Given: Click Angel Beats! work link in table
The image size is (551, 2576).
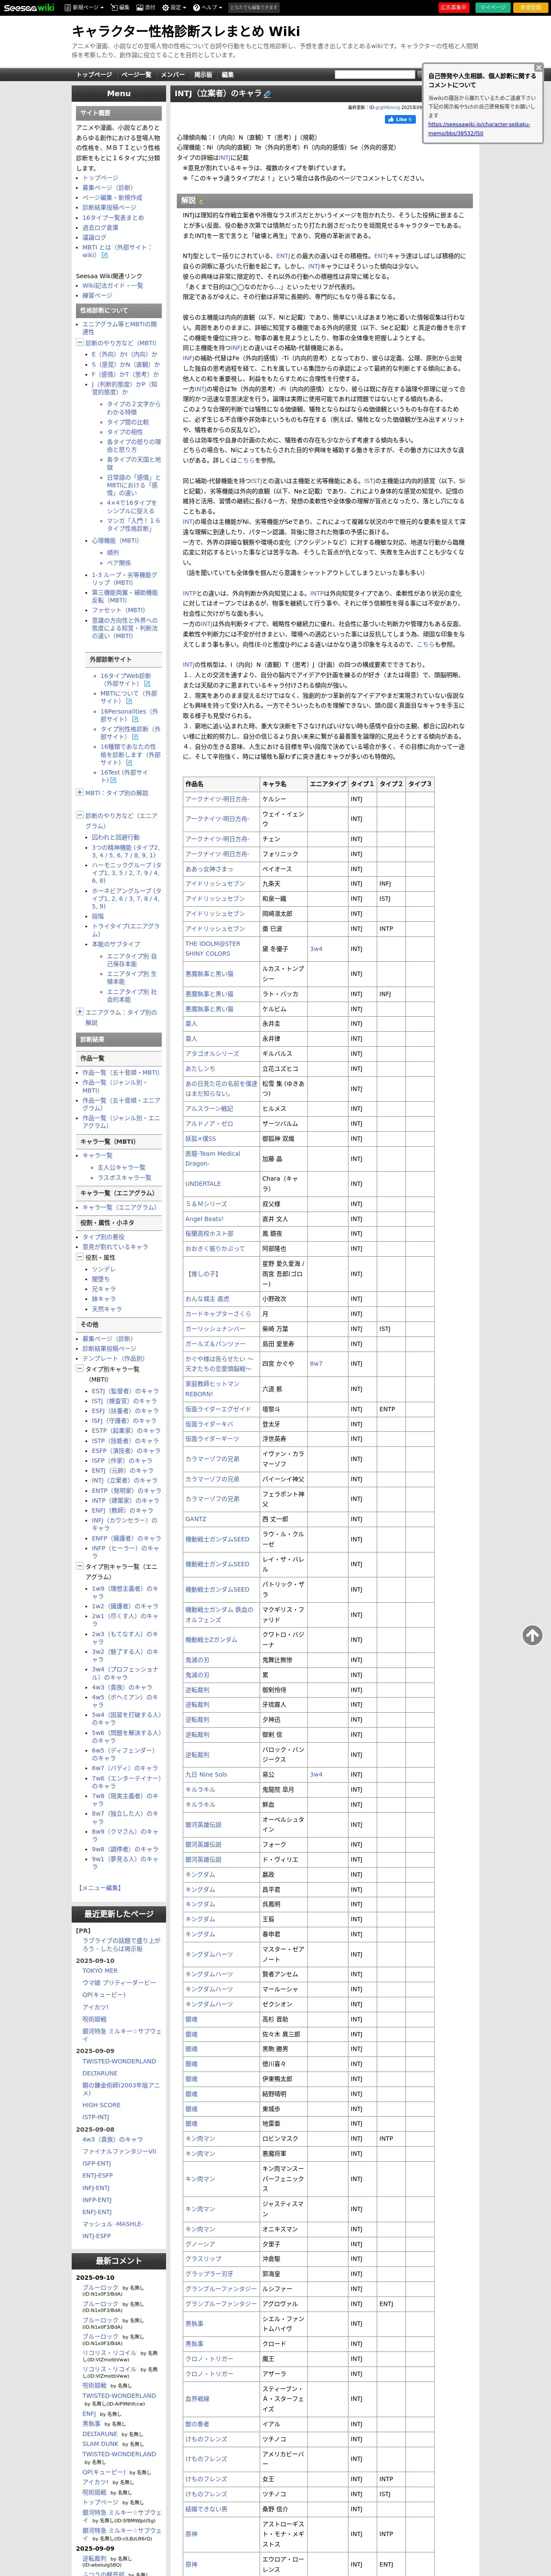Looking at the screenshot, I should coord(204,1219).
